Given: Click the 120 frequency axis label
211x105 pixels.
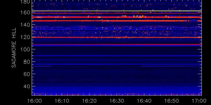Looking at the screenshot, I should pyautogui.click(x=25, y=37).
